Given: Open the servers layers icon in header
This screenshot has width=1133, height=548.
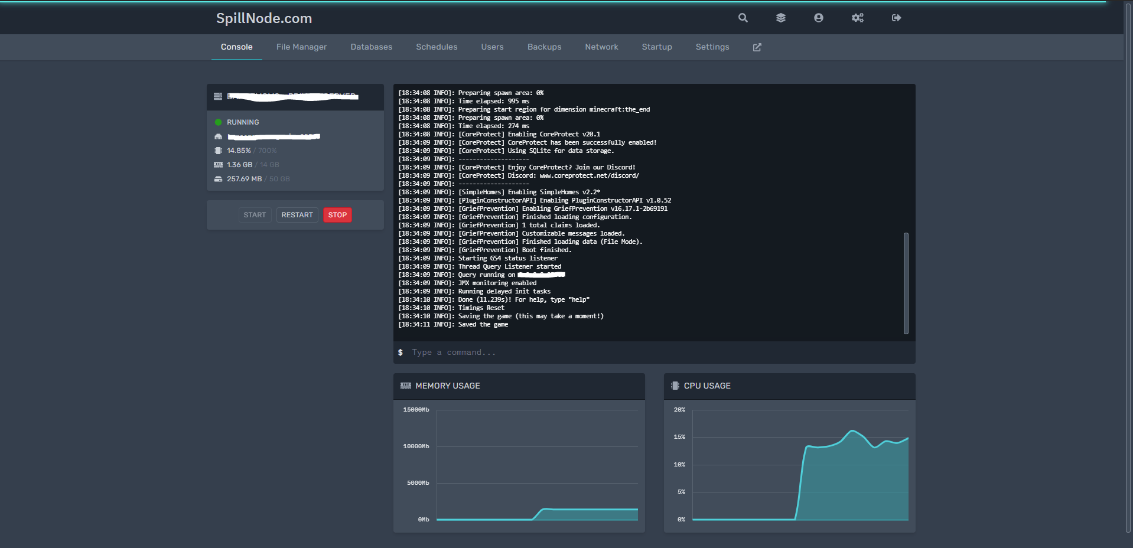Looking at the screenshot, I should click(x=780, y=18).
